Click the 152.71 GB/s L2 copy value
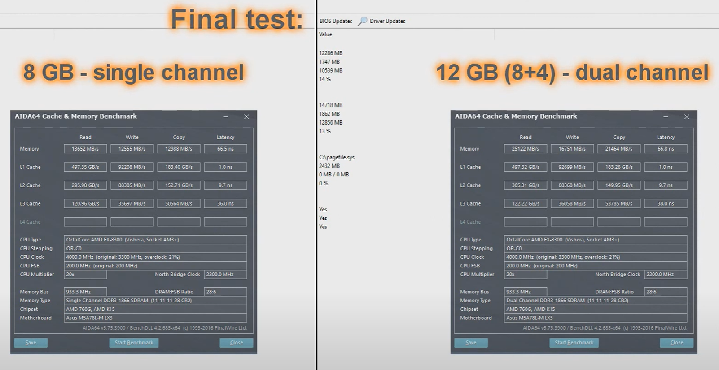This screenshot has width=719, height=370. pyautogui.click(x=179, y=185)
